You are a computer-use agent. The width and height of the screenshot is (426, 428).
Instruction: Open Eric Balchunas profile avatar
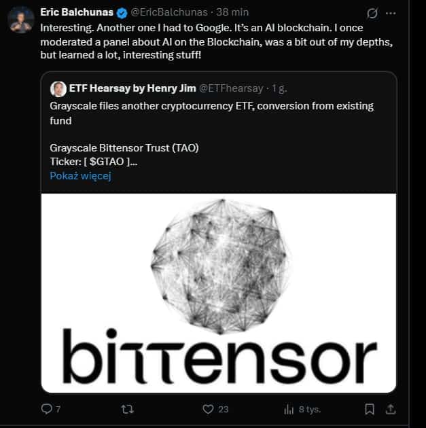point(21,19)
